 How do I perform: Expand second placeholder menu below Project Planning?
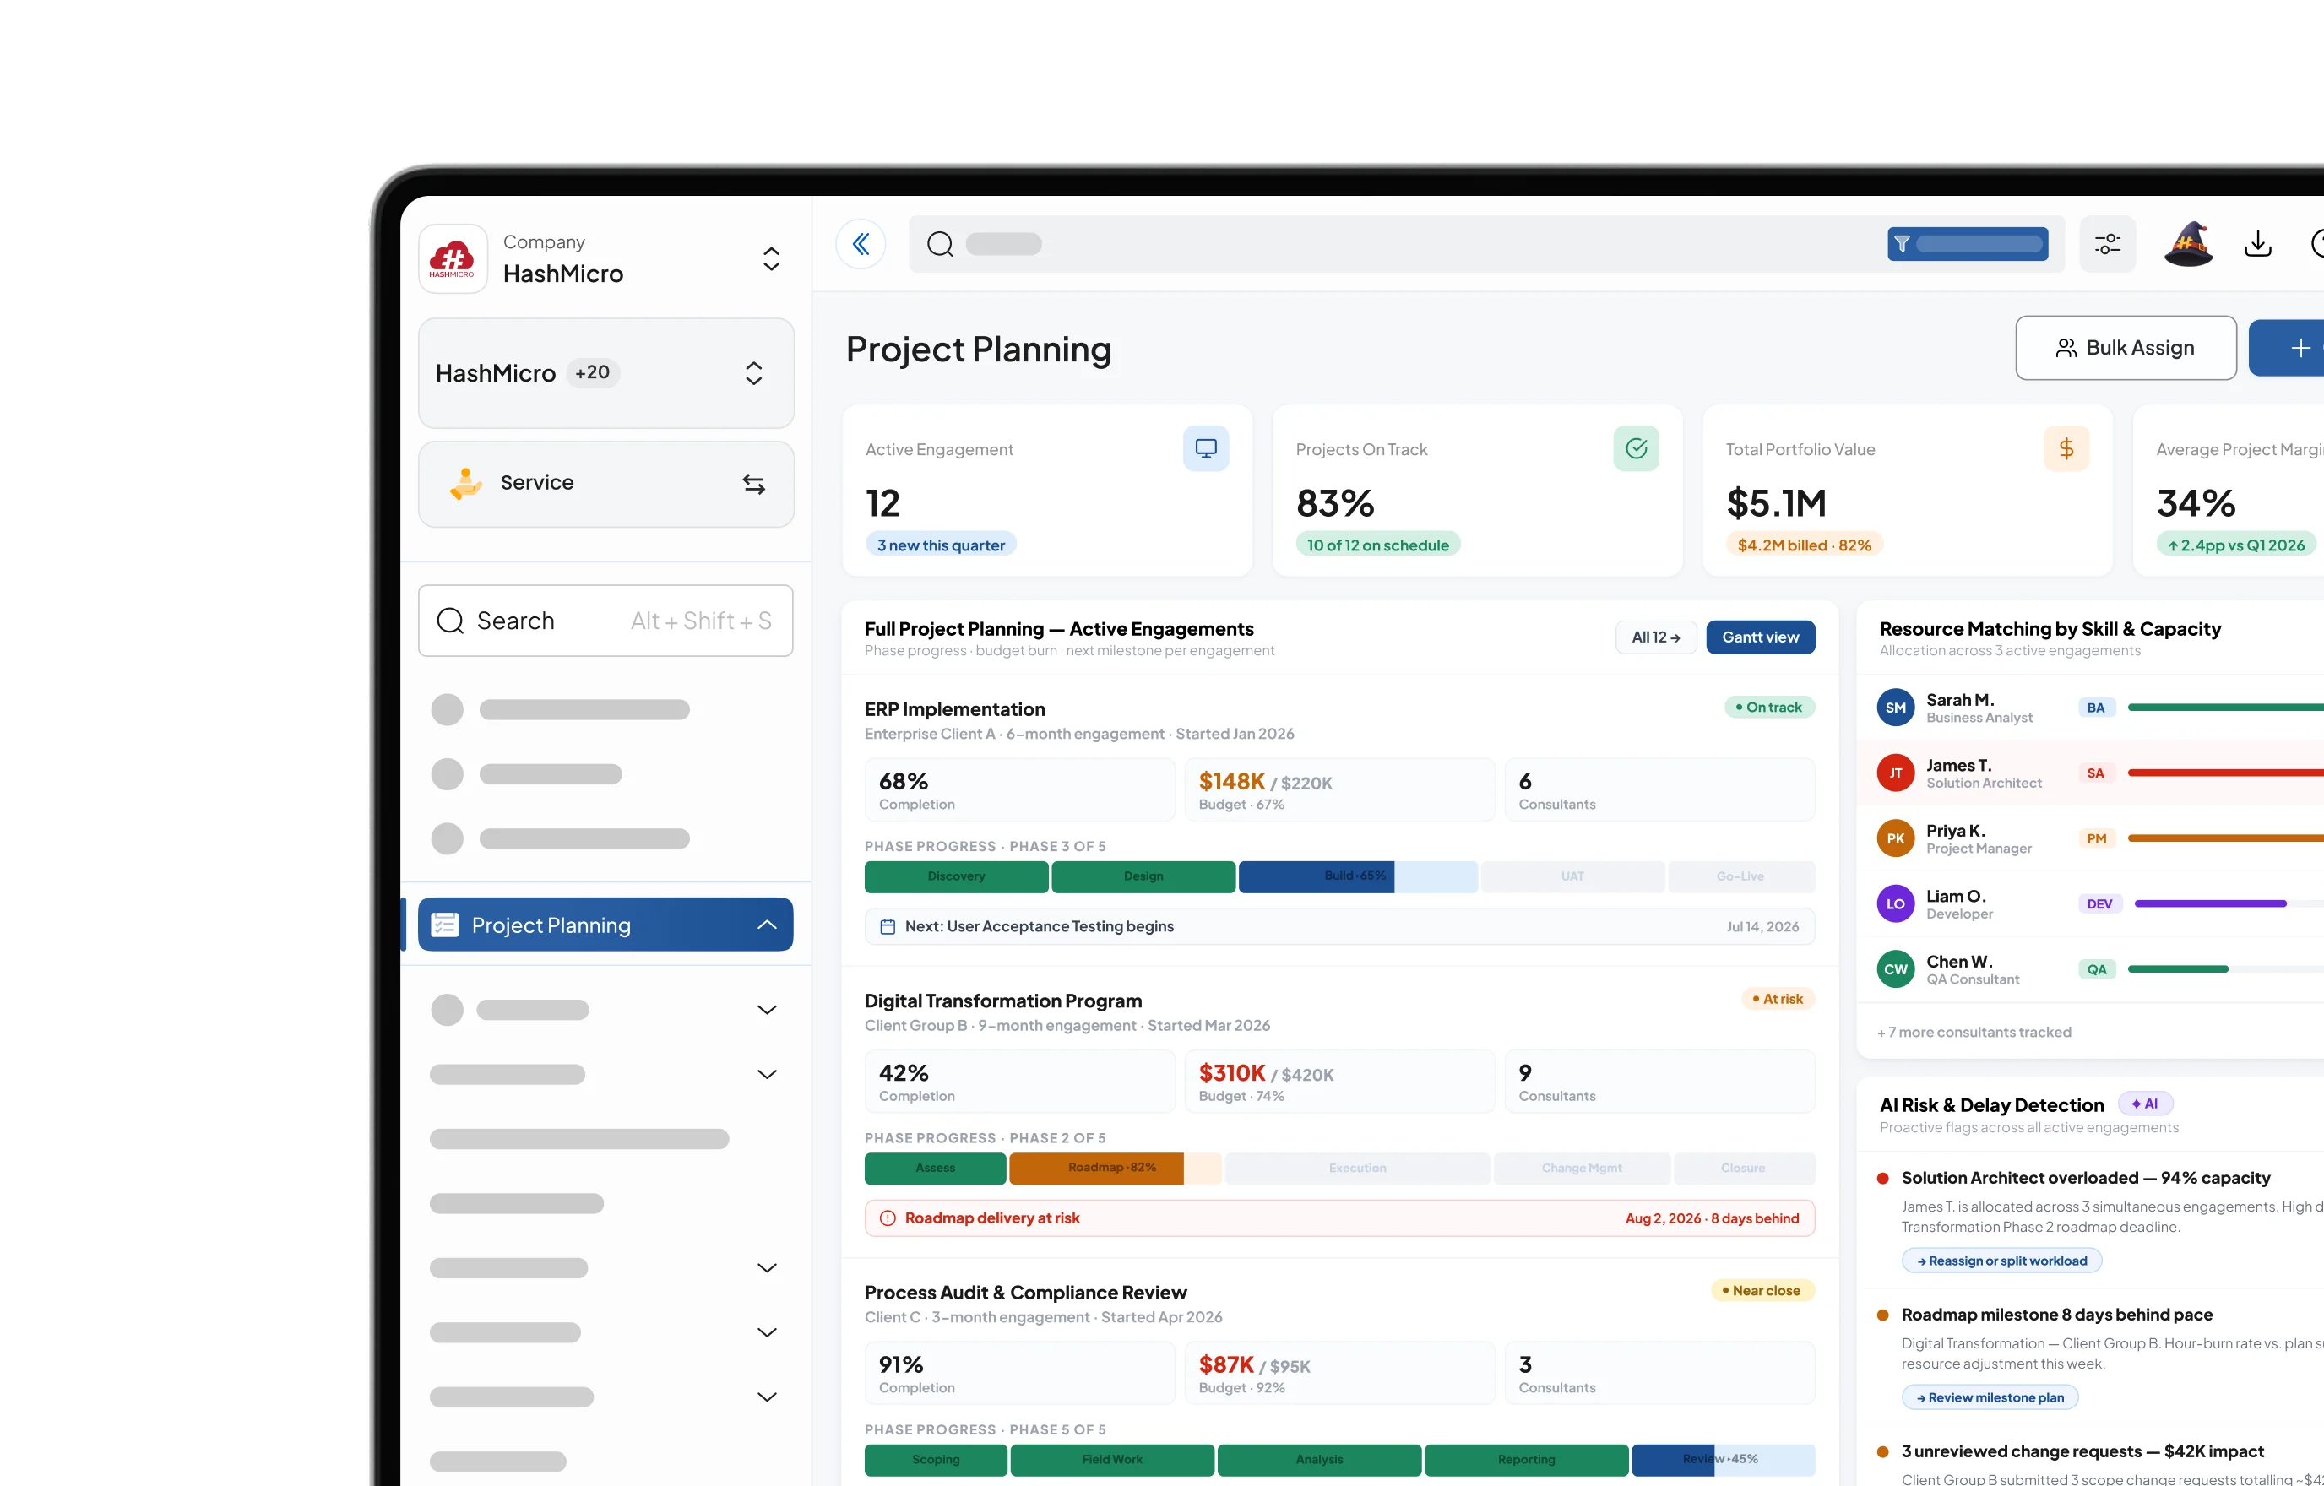tap(766, 1074)
